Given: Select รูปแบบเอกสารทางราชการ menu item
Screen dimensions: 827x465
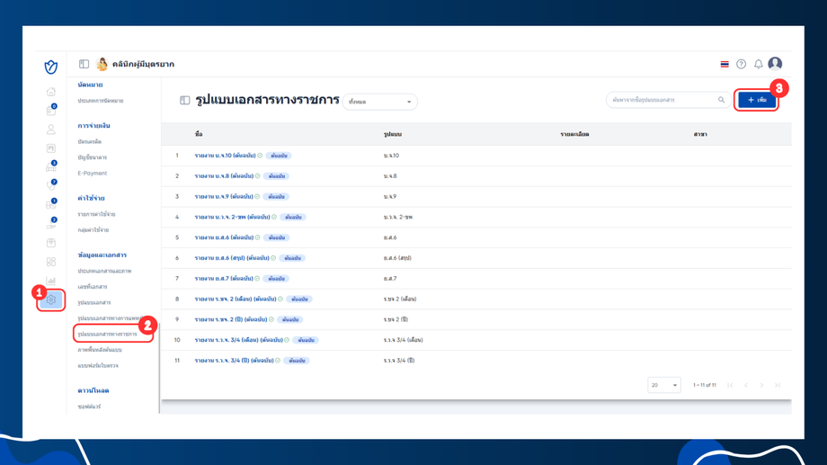Looking at the screenshot, I should click(107, 334).
